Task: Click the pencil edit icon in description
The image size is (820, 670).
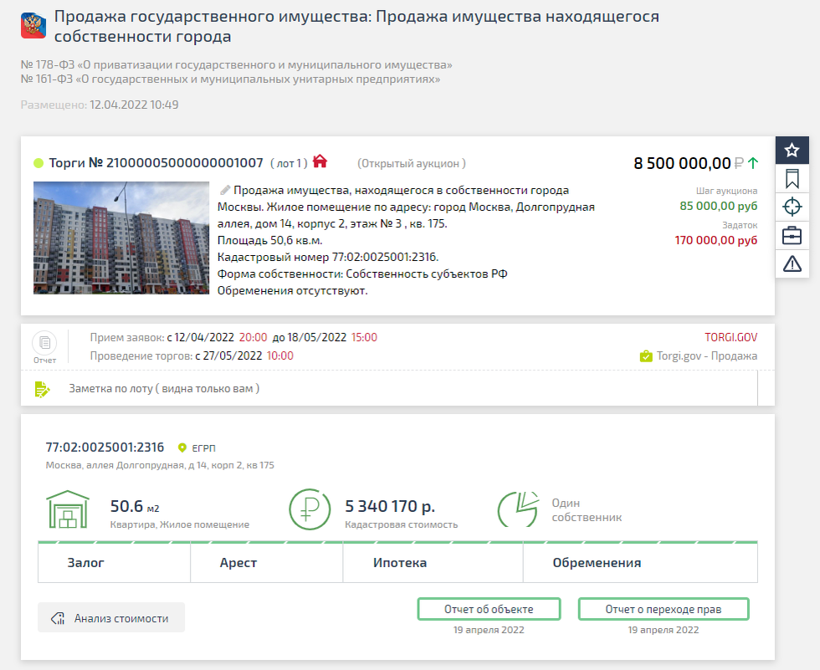Action: pos(225,190)
